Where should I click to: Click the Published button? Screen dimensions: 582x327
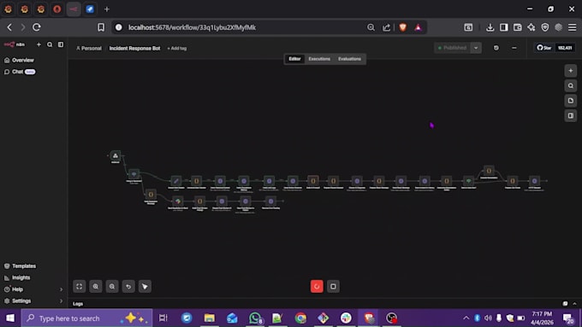pos(452,48)
